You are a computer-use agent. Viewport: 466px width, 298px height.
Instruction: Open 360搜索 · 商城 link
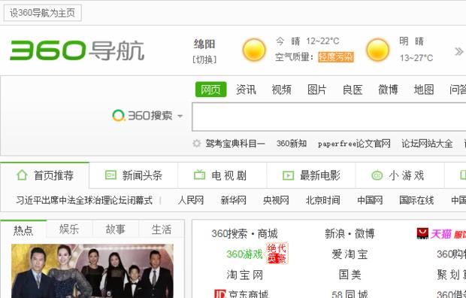[x=244, y=234]
